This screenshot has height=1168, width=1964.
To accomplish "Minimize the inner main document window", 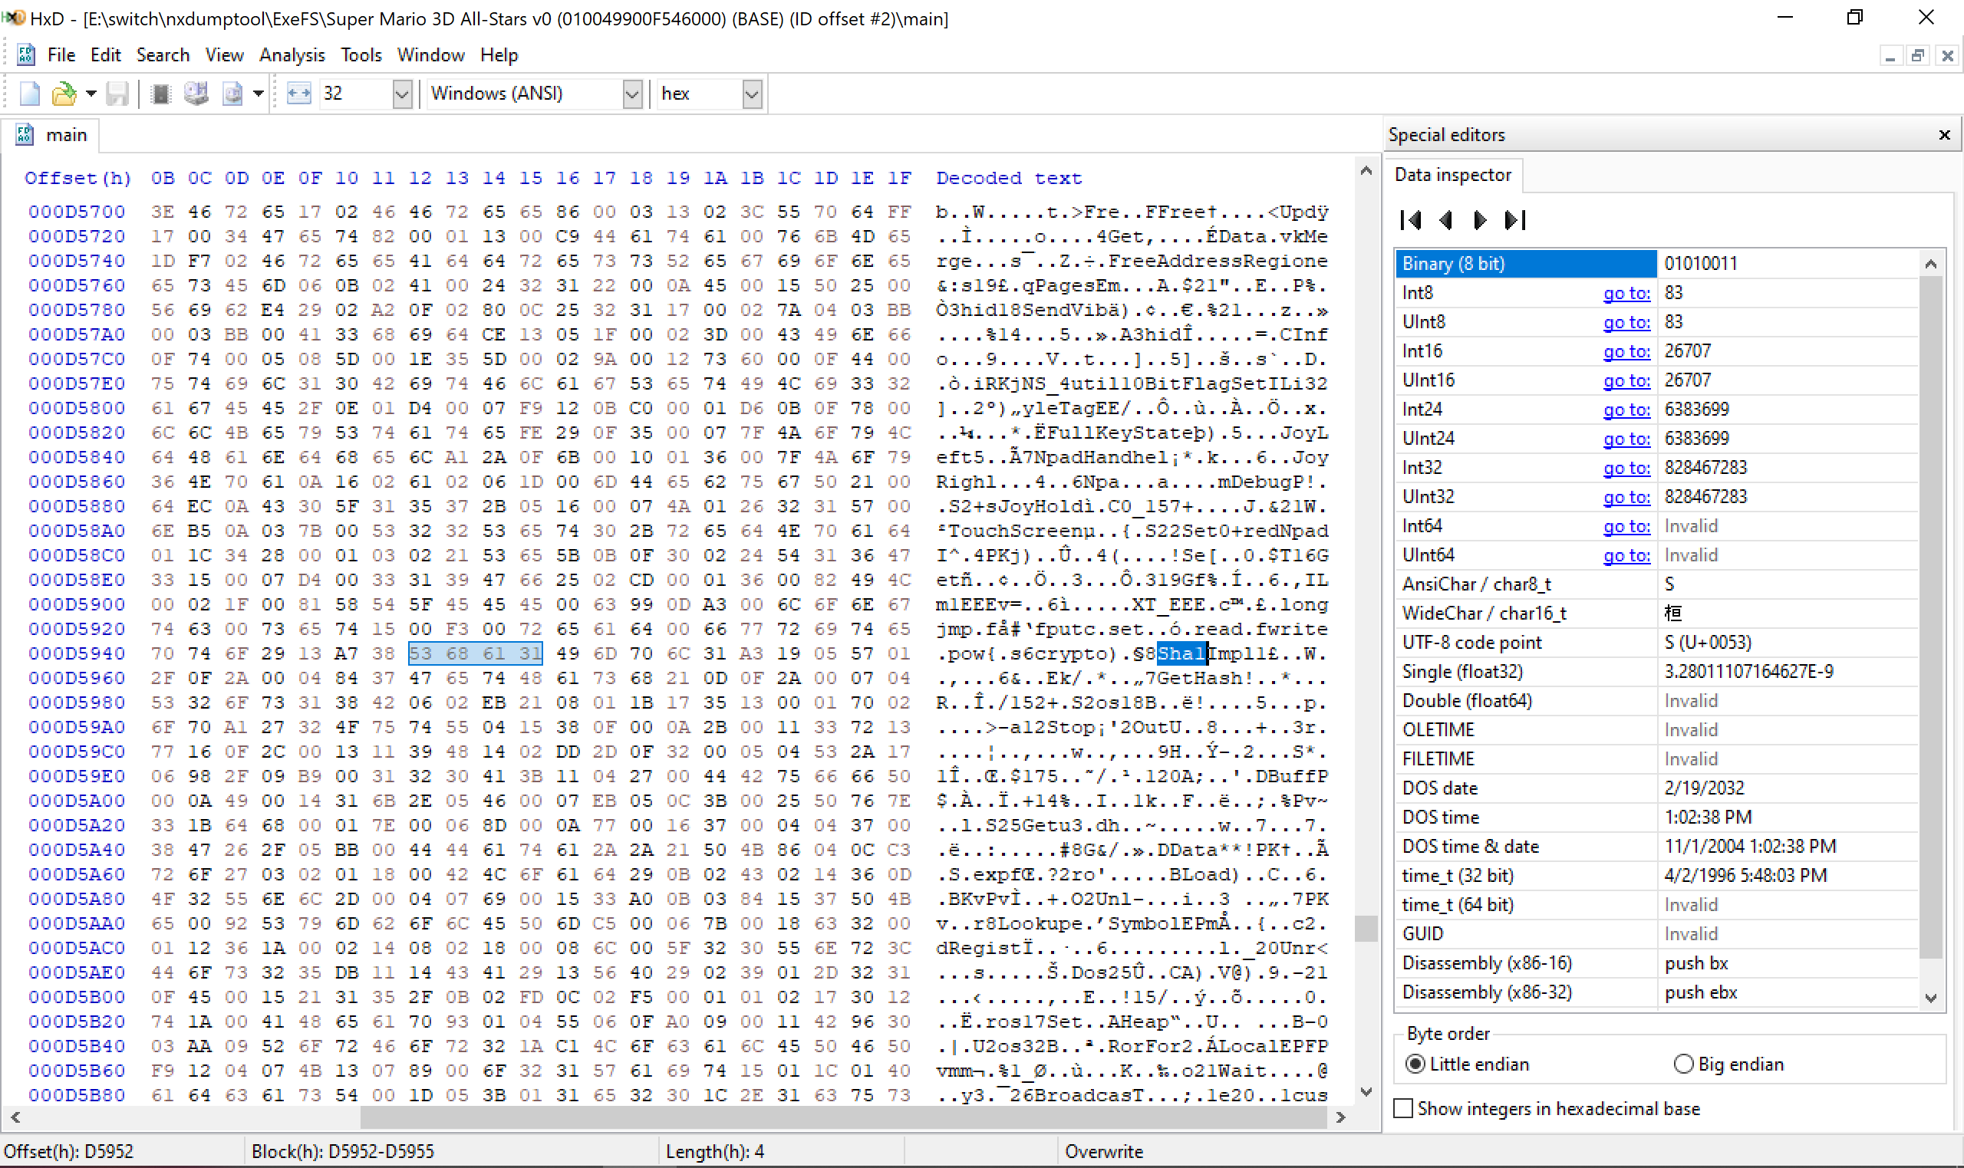I will (x=1890, y=55).
